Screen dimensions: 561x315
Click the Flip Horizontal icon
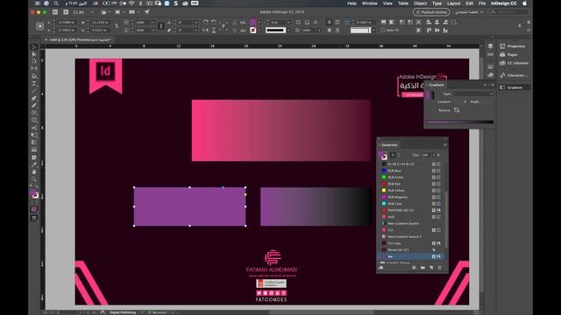206,31
